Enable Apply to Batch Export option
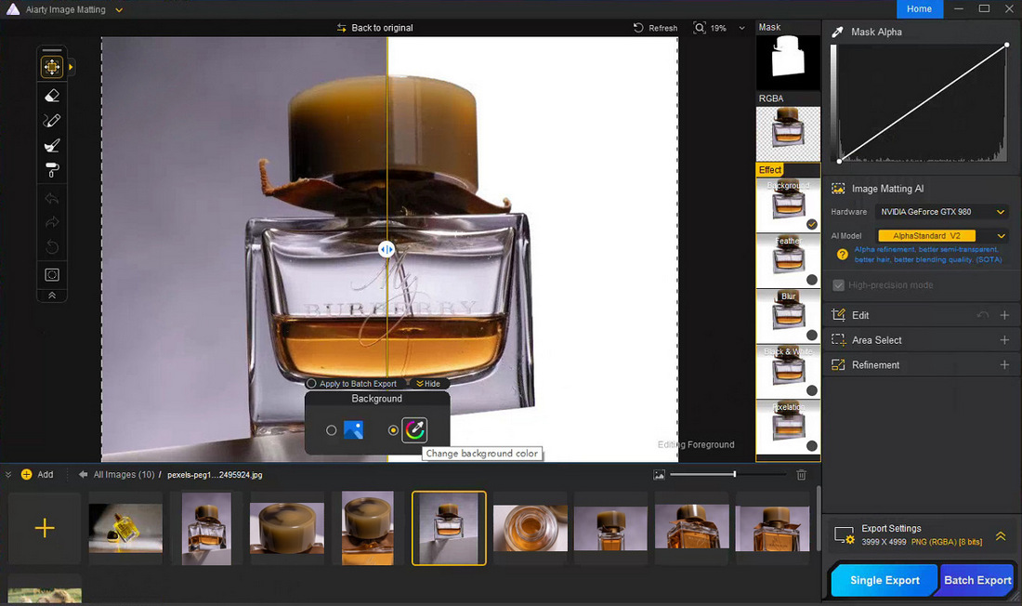1022x606 pixels. click(311, 384)
